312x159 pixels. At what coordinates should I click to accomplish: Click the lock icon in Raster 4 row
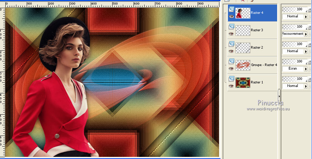(310, 10)
